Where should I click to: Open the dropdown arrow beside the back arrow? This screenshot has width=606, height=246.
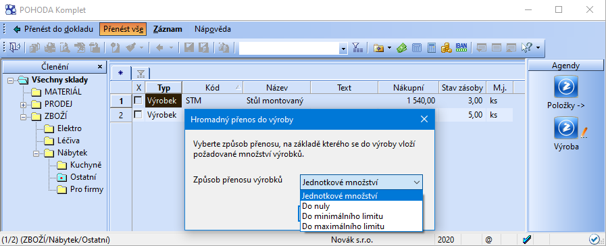click(171, 48)
